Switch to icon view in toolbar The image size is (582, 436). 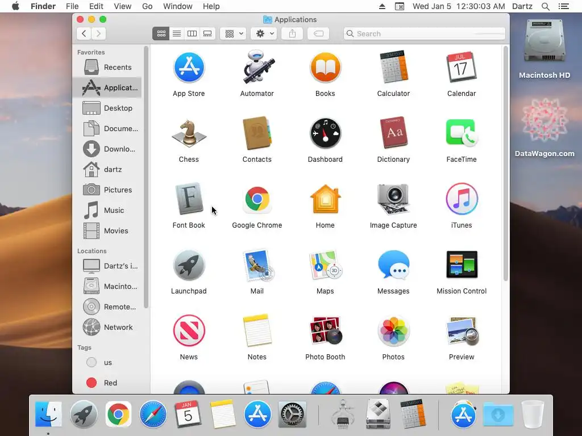(161, 33)
